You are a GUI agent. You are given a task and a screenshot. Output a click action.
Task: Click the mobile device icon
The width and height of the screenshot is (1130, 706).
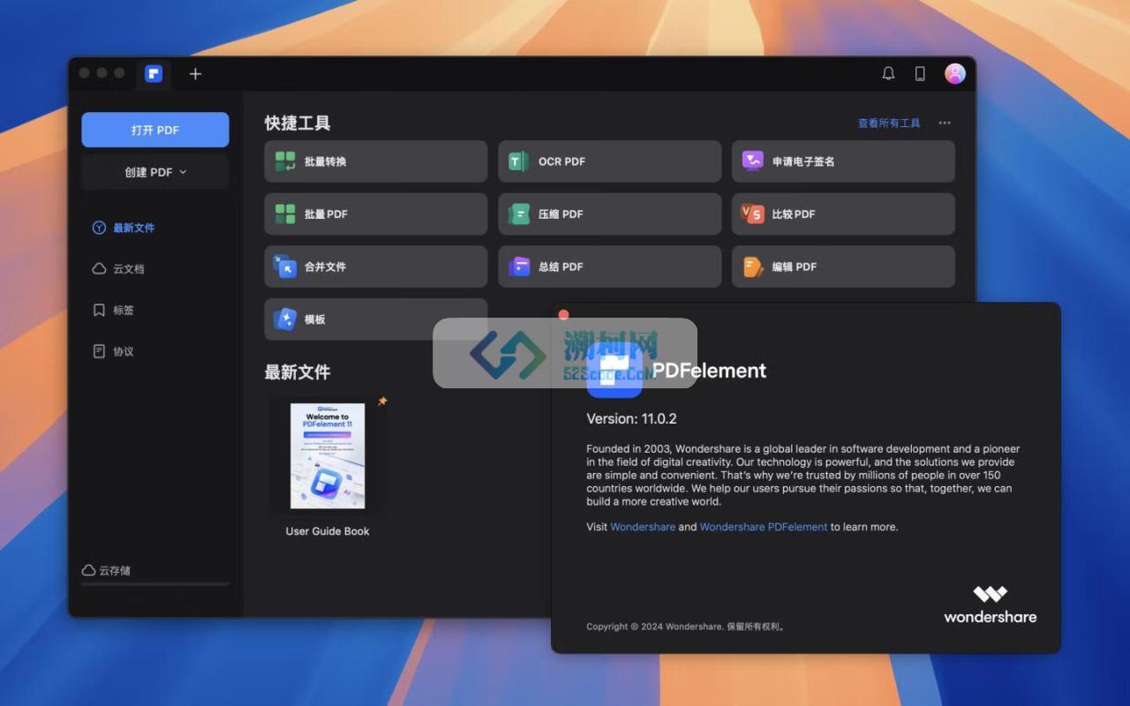920,73
